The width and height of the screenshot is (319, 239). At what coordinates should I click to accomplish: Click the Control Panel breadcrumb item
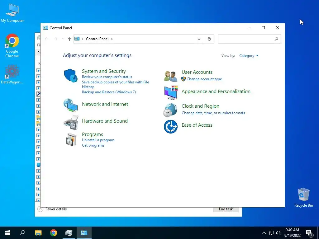pos(97,39)
